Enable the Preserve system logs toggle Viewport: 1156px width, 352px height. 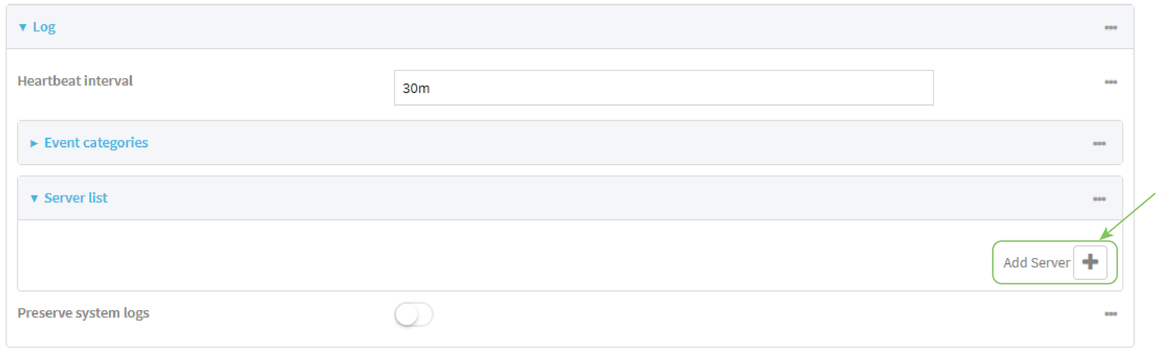(x=413, y=314)
